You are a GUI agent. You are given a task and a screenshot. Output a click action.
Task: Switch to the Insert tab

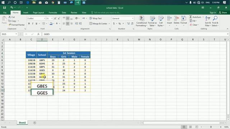26,13
